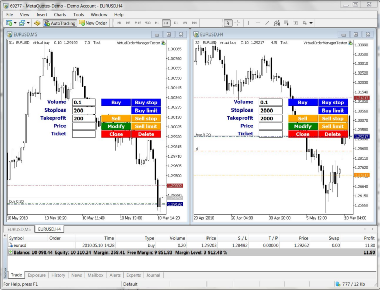This screenshot has height=290, width=380.
Task: Switch to MN monthly timeframe
Action: tap(194, 23)
